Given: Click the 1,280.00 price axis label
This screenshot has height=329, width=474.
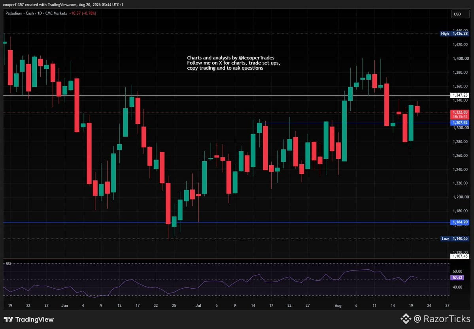Looking at the screenshot, I should [x=461, y=142].
